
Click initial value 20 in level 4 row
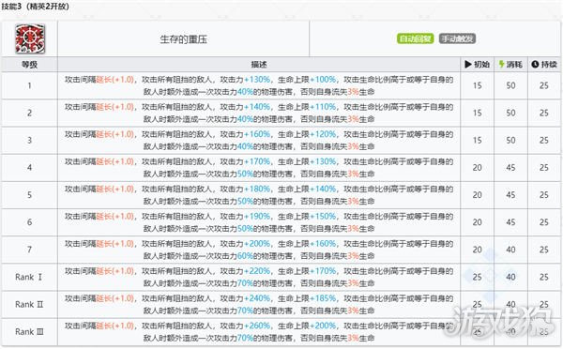pyautogui.click(x=478, y=168)
